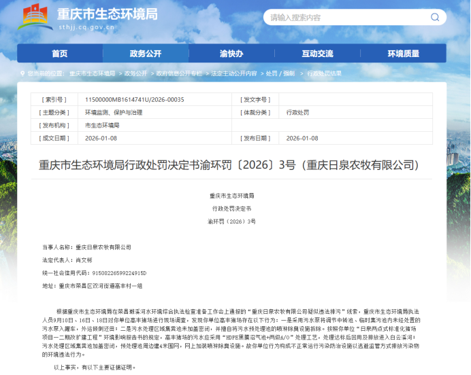471x375 pixels.
Task: Open the 政务公开 navigation tab
Action: [146, 54]
